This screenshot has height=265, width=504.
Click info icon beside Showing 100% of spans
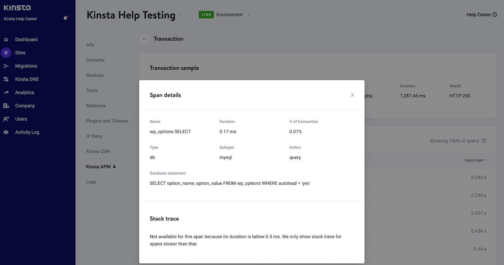(x=484, y=141)
